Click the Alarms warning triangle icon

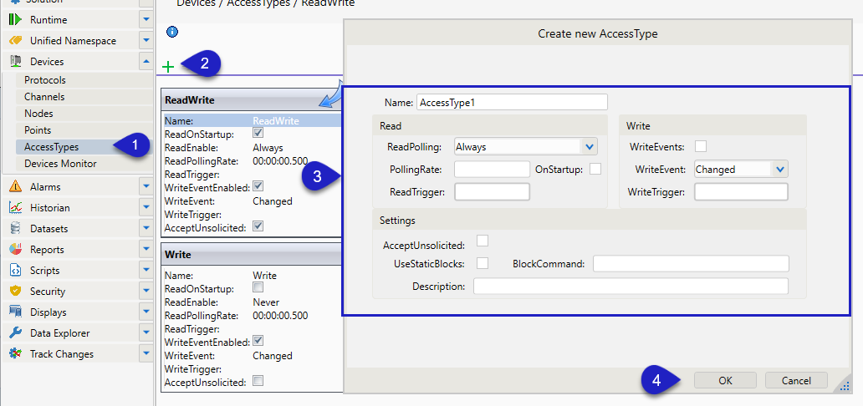coord(15,187)
